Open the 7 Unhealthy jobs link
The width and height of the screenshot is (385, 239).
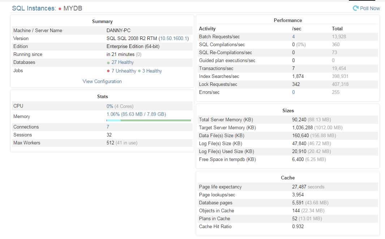[x=124, y=71]
